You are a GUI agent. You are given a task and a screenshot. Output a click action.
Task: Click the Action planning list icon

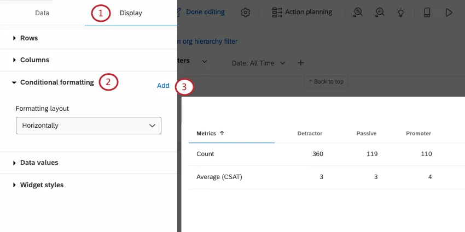[277, 12]
